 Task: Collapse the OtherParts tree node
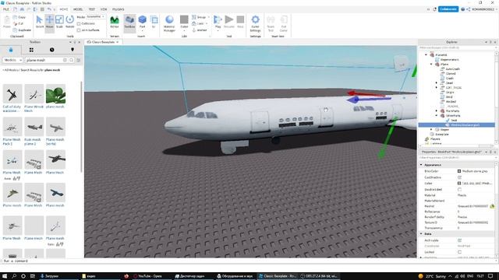coord(437,116)
